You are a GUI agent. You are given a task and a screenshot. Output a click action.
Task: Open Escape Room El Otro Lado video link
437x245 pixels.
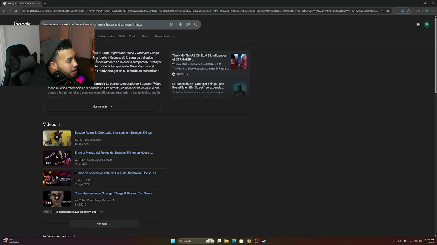113,133
